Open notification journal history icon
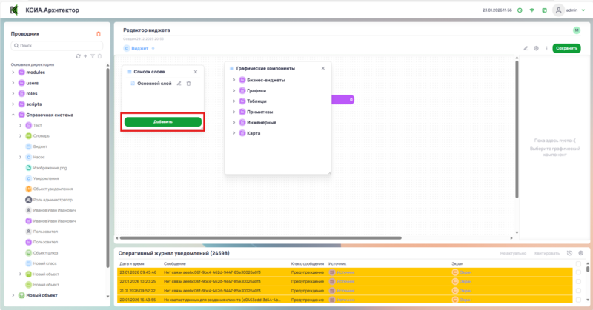Viewport: 593px width, 310px height. point(569,253)
